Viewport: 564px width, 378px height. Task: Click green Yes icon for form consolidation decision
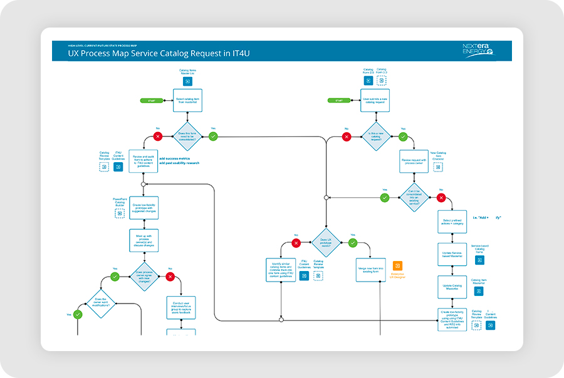(213, 136)
